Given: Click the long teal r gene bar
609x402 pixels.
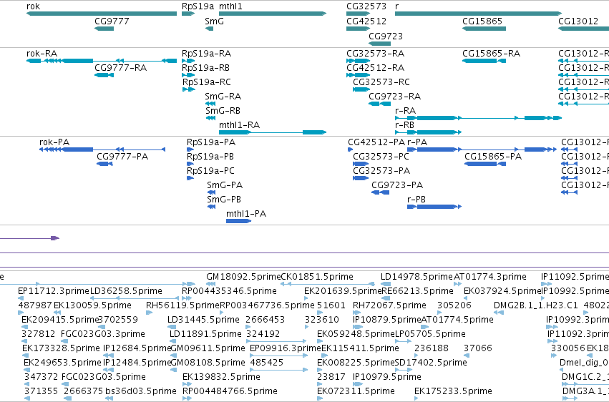Looking at the screenshot, I should [479, 14].
